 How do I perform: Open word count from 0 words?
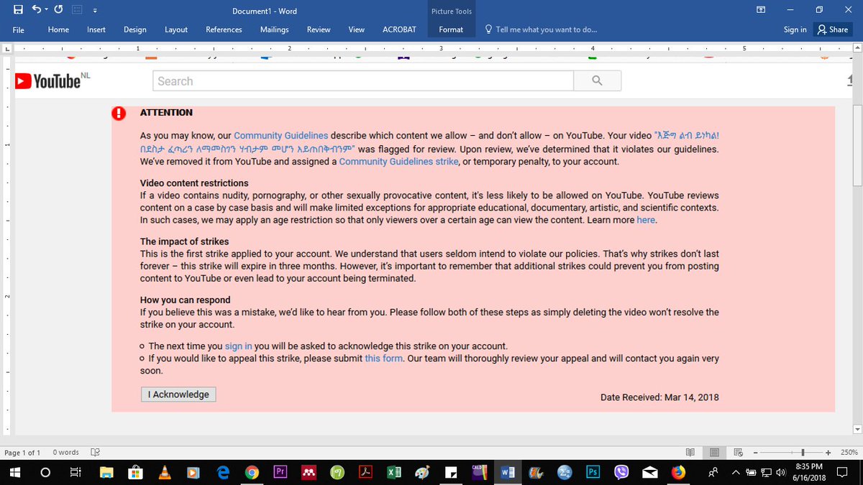[65, 452]
